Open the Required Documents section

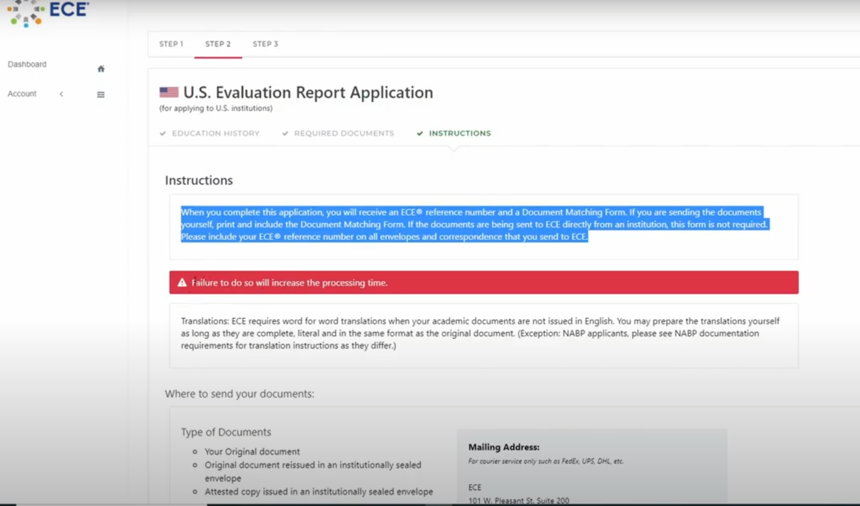(344, 133)
